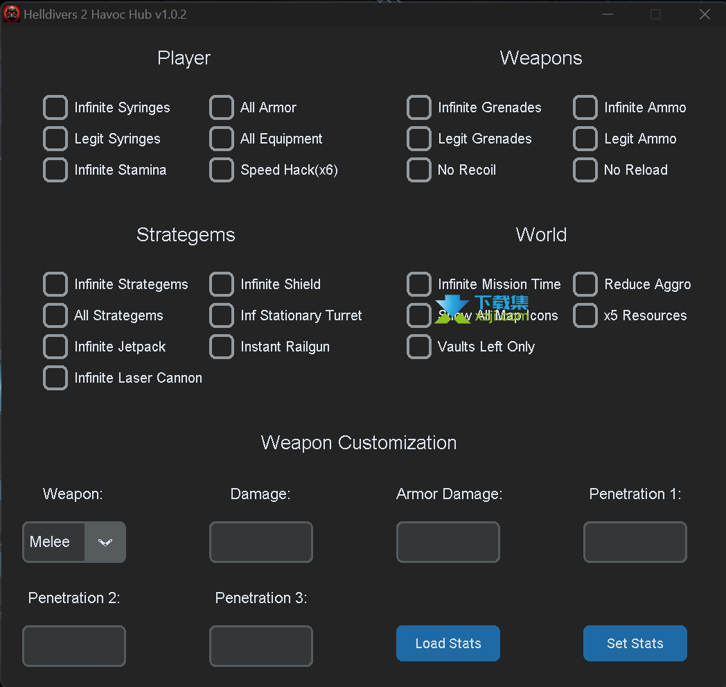
Task: Click the Damage input field
Action: [x=261, y=542]
